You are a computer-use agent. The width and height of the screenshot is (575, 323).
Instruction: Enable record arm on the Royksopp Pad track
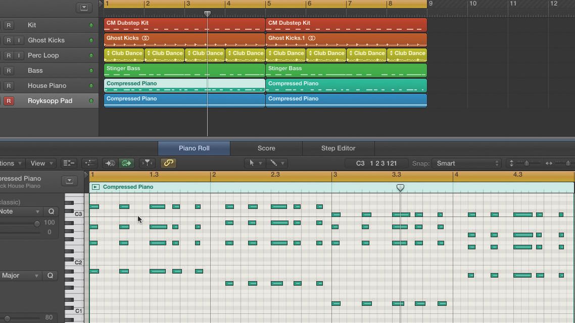coord(9,100)
